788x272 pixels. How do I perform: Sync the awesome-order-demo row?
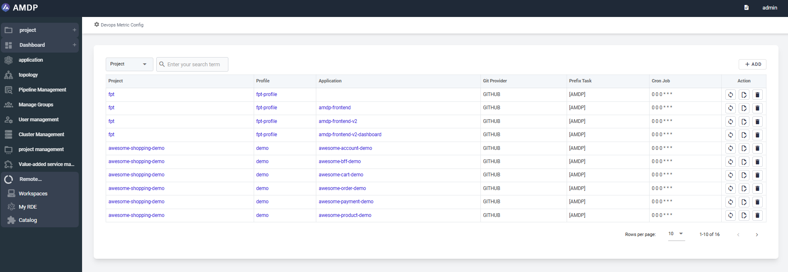click(x=730, y=188)
